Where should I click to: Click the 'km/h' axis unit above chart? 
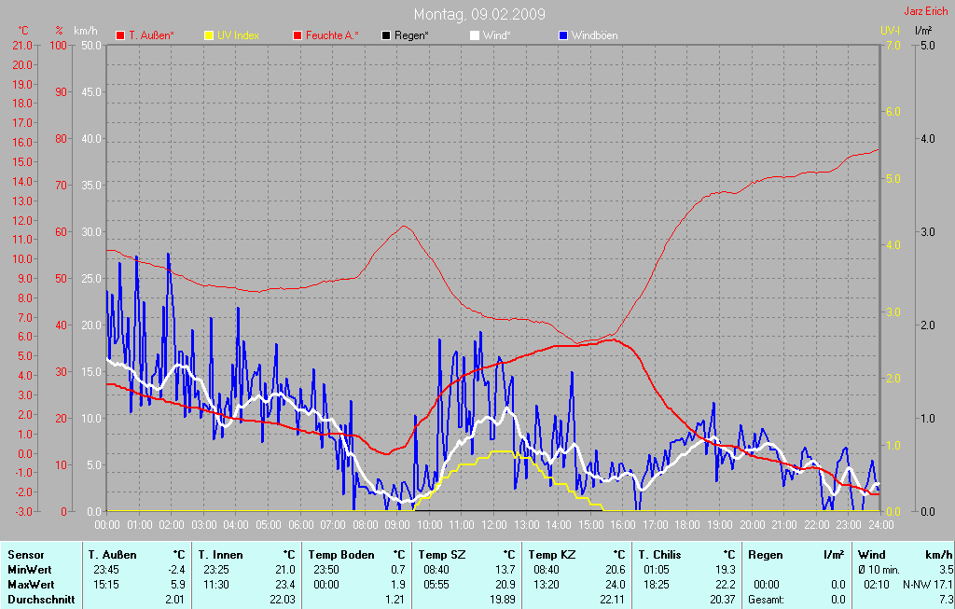[85, 31]
